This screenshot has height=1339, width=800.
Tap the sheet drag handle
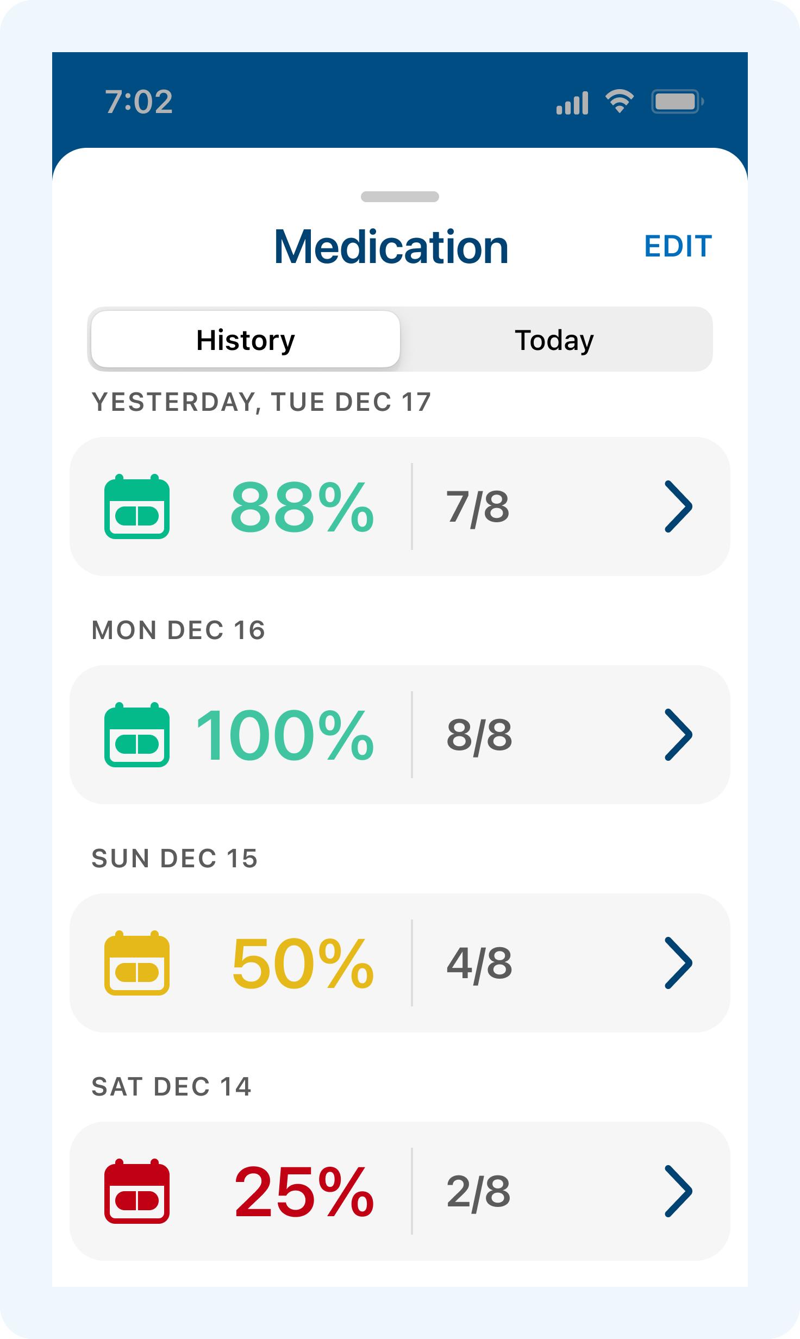click(400, 197)
